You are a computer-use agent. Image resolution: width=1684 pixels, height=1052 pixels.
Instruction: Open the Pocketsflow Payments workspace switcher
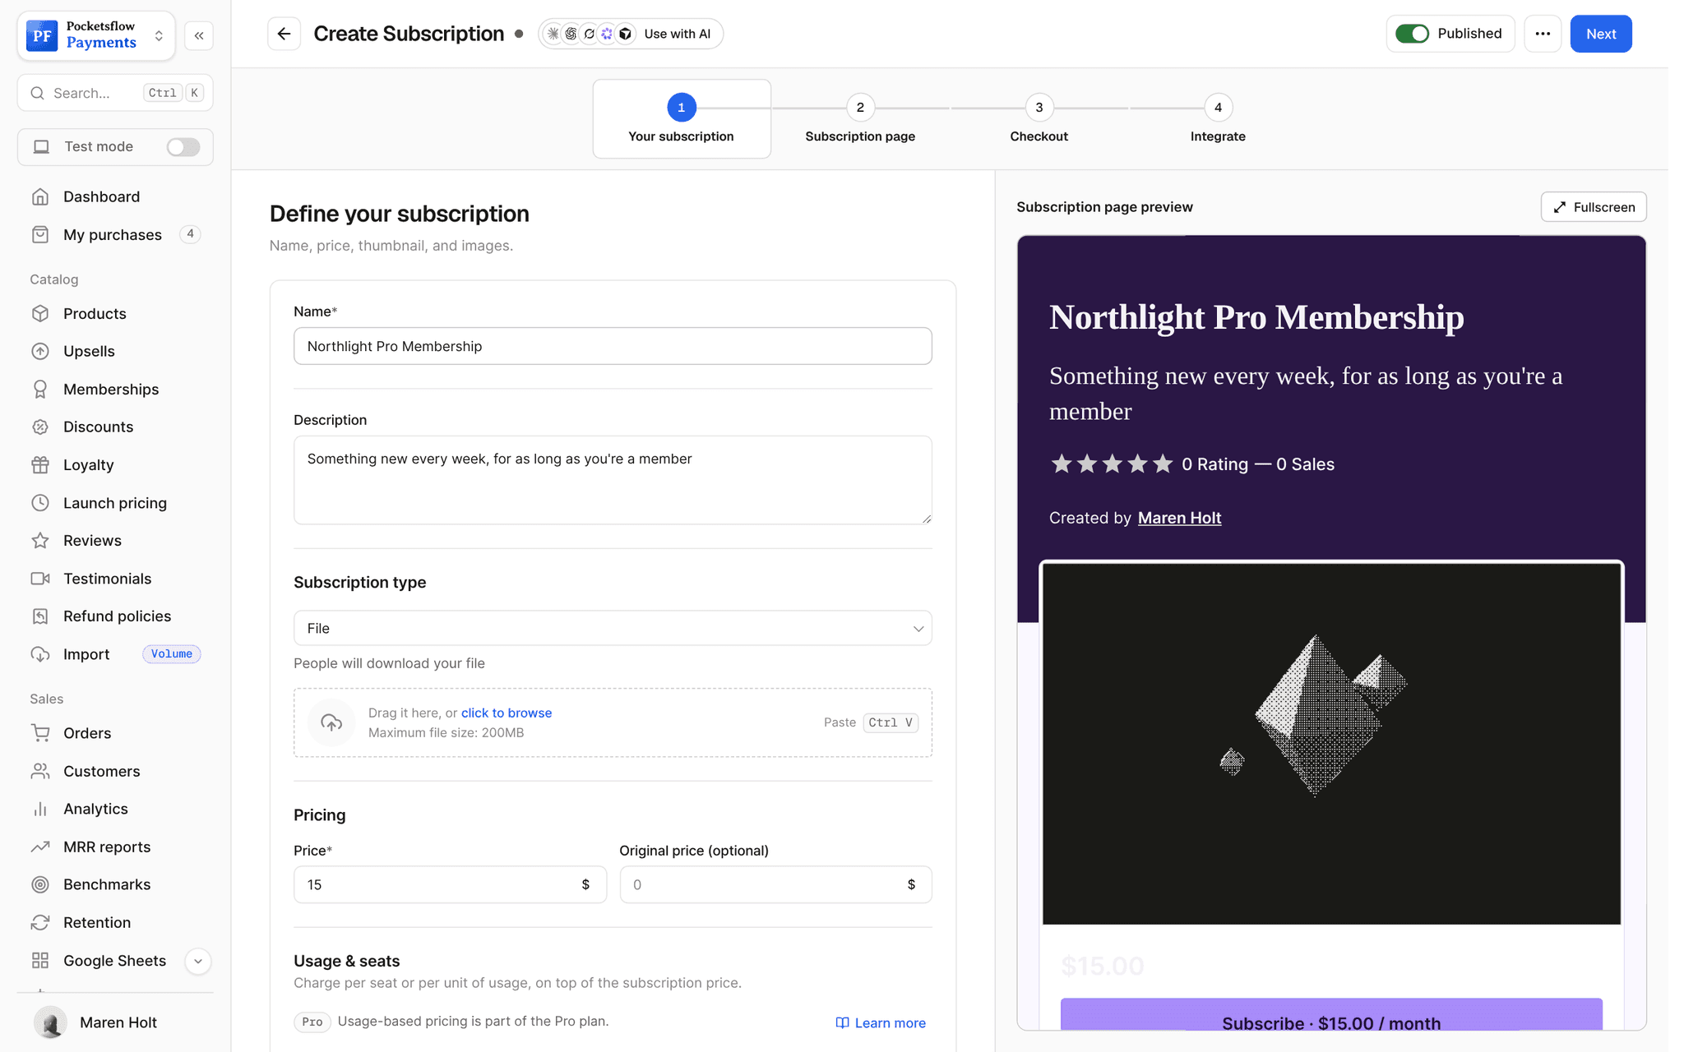[96, 35]
